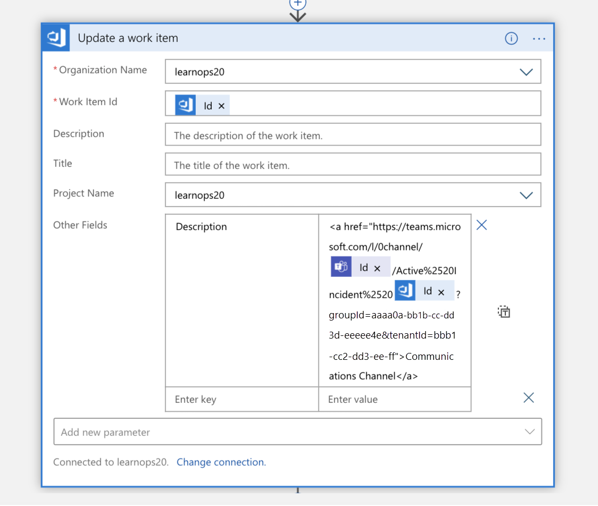
Task: Delete the Description row in Other Fields
Action: [x=481, y=225]
